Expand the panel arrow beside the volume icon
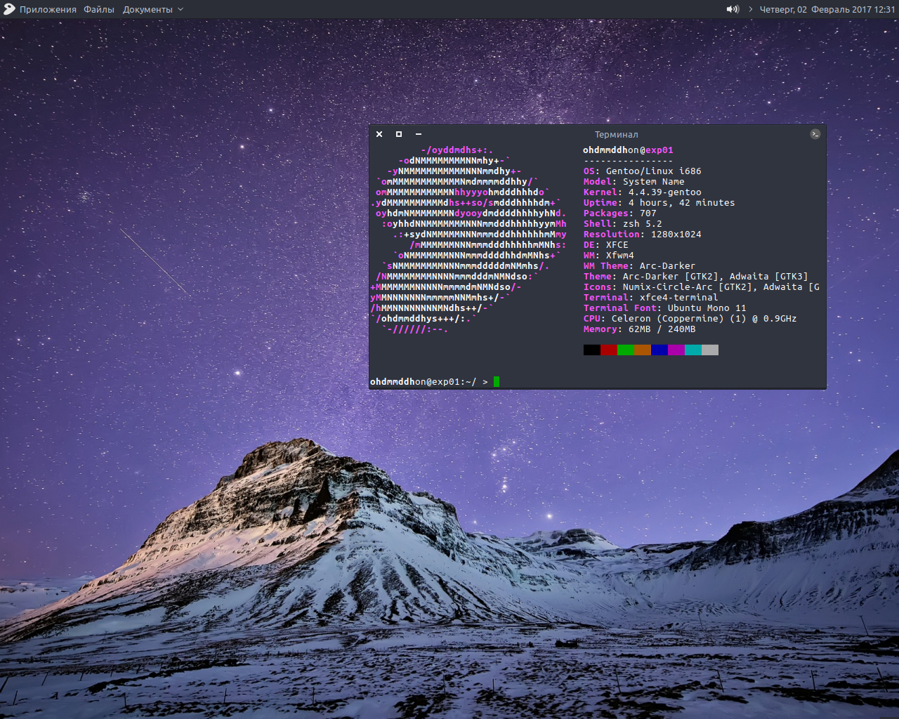Screen dimensions: 899x719 coord(750,9)
